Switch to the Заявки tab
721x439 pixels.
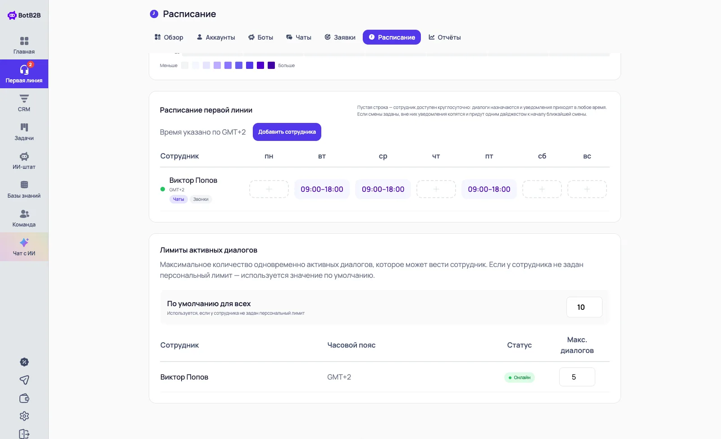[x=340, y=37]
